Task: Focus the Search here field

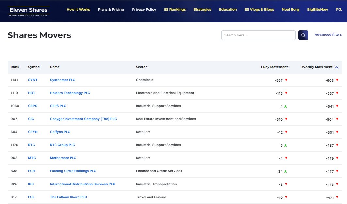Action: [258, 35]
